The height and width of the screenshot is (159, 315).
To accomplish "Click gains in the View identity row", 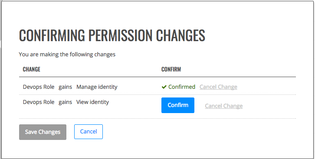I will (65, 102).
